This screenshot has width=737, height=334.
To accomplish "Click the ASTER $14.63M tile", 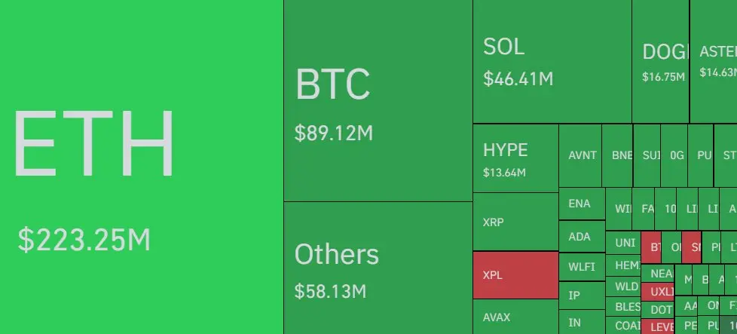I will tap(714, 62).
